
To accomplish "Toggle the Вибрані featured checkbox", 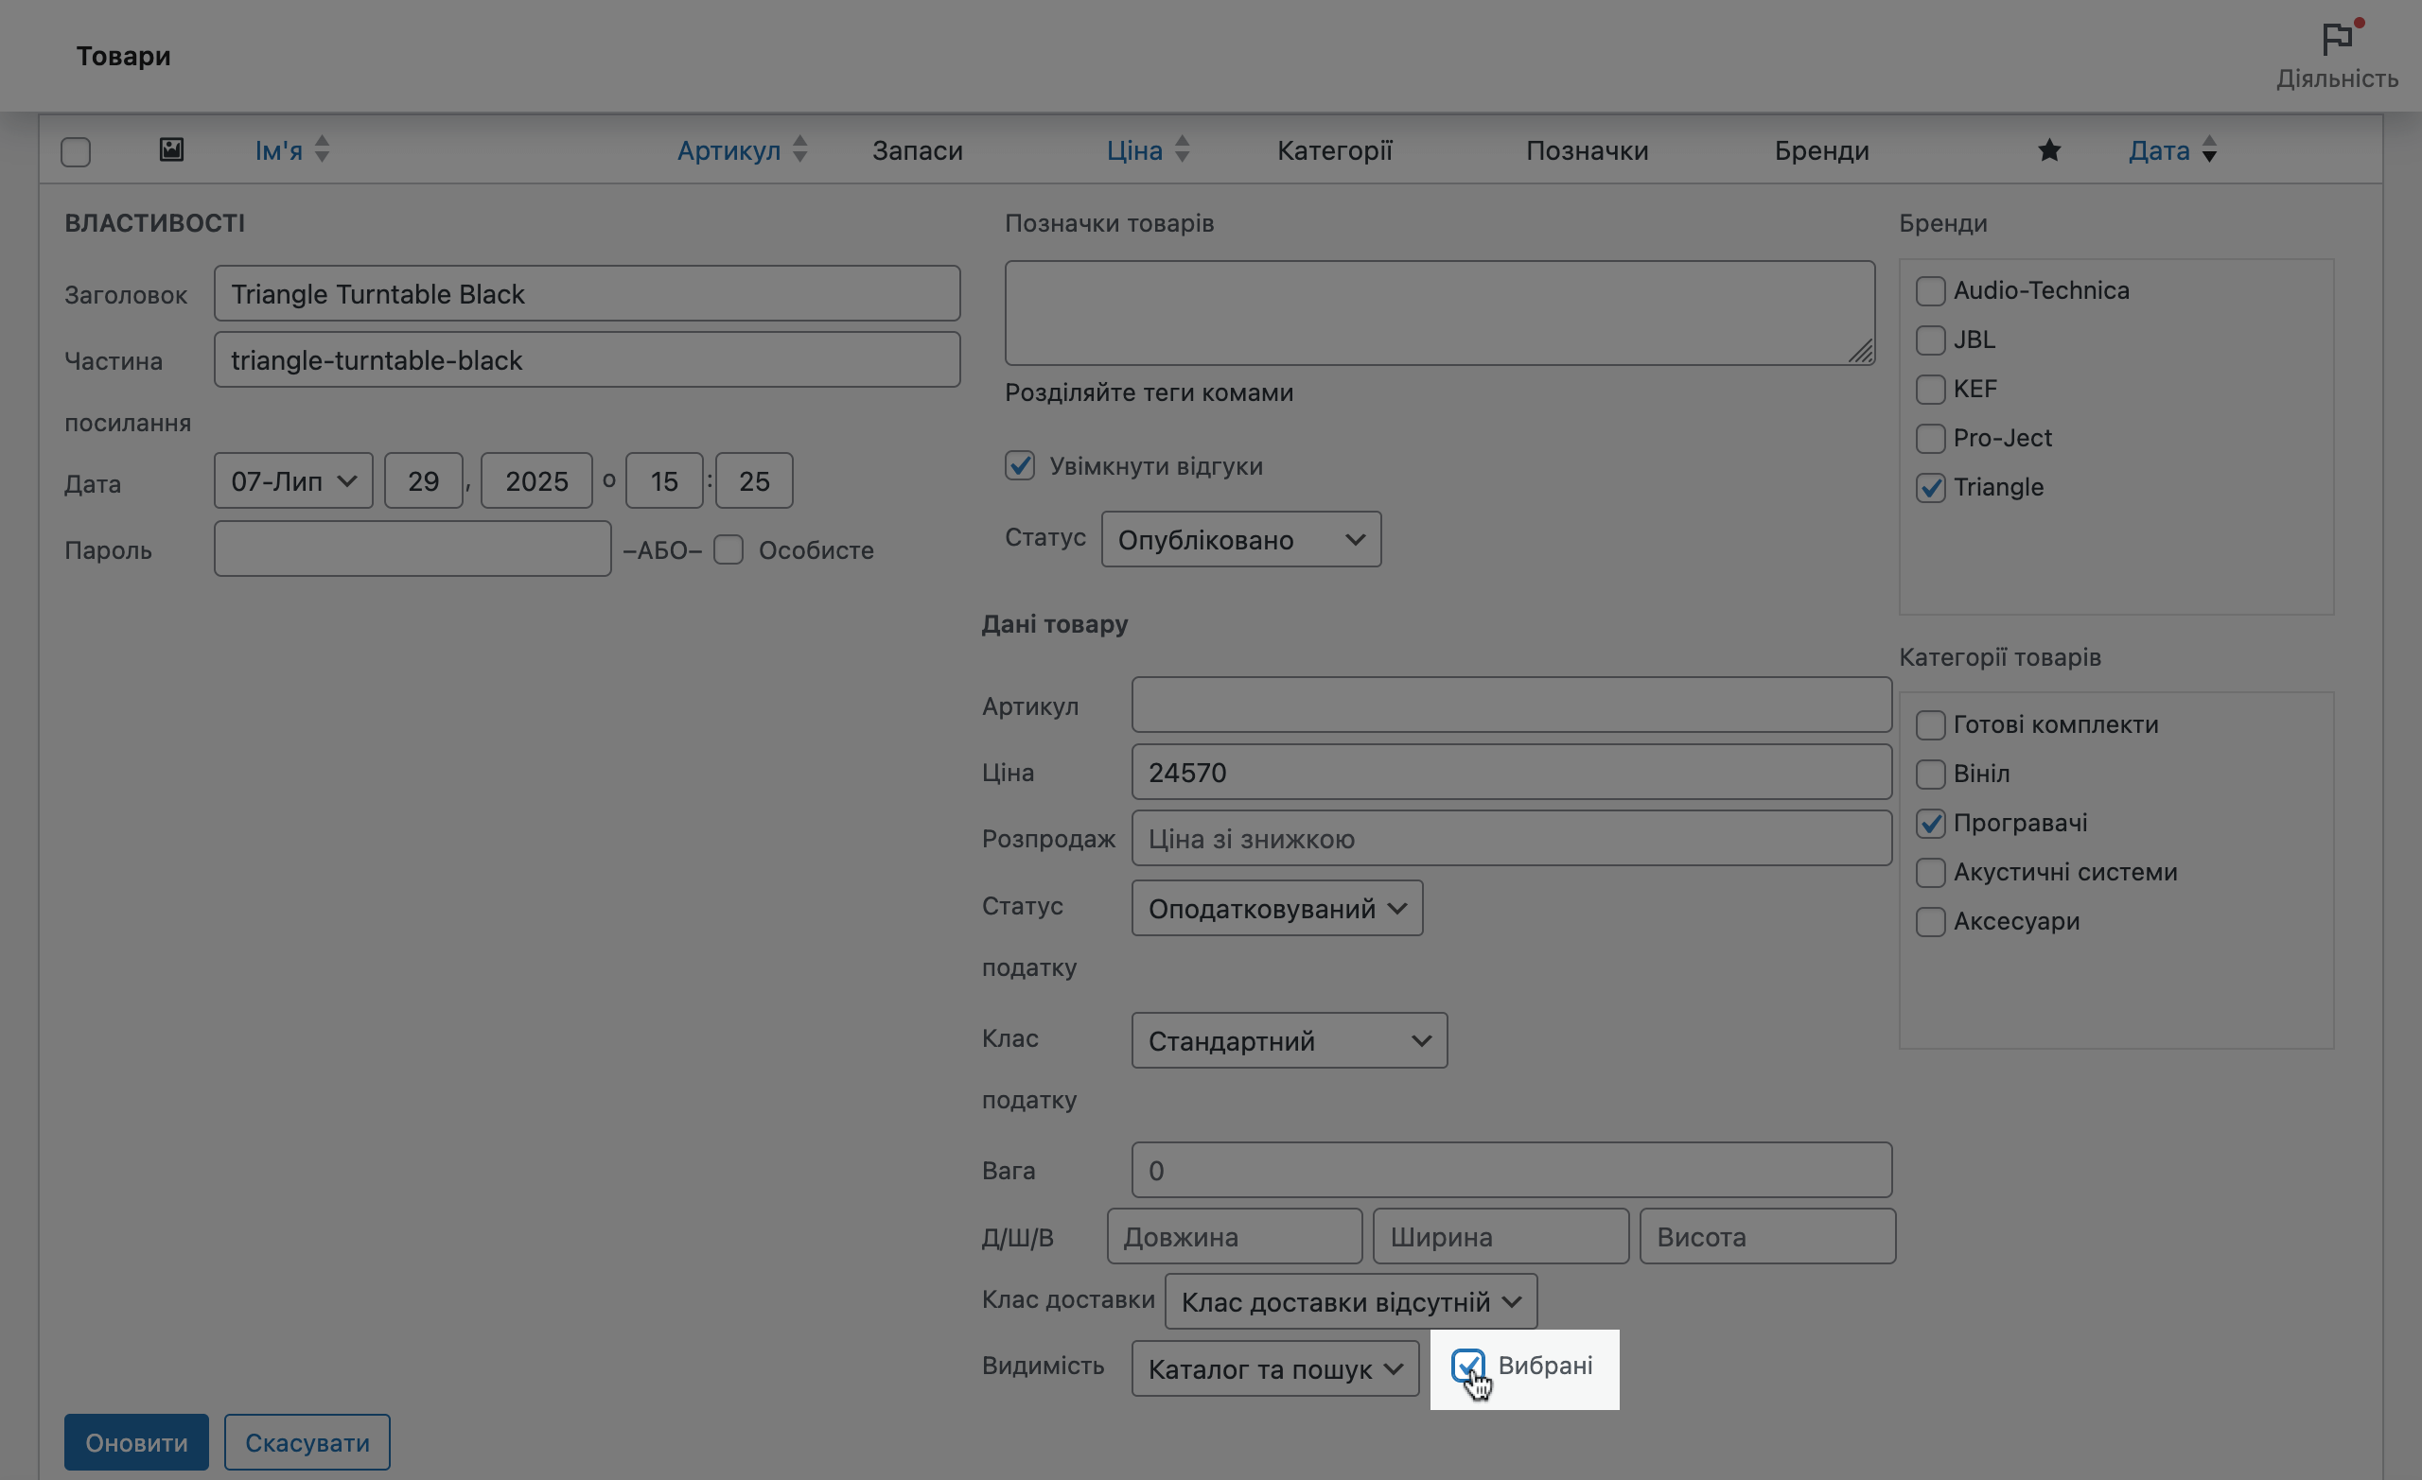I will (x=1466, y=1365).
